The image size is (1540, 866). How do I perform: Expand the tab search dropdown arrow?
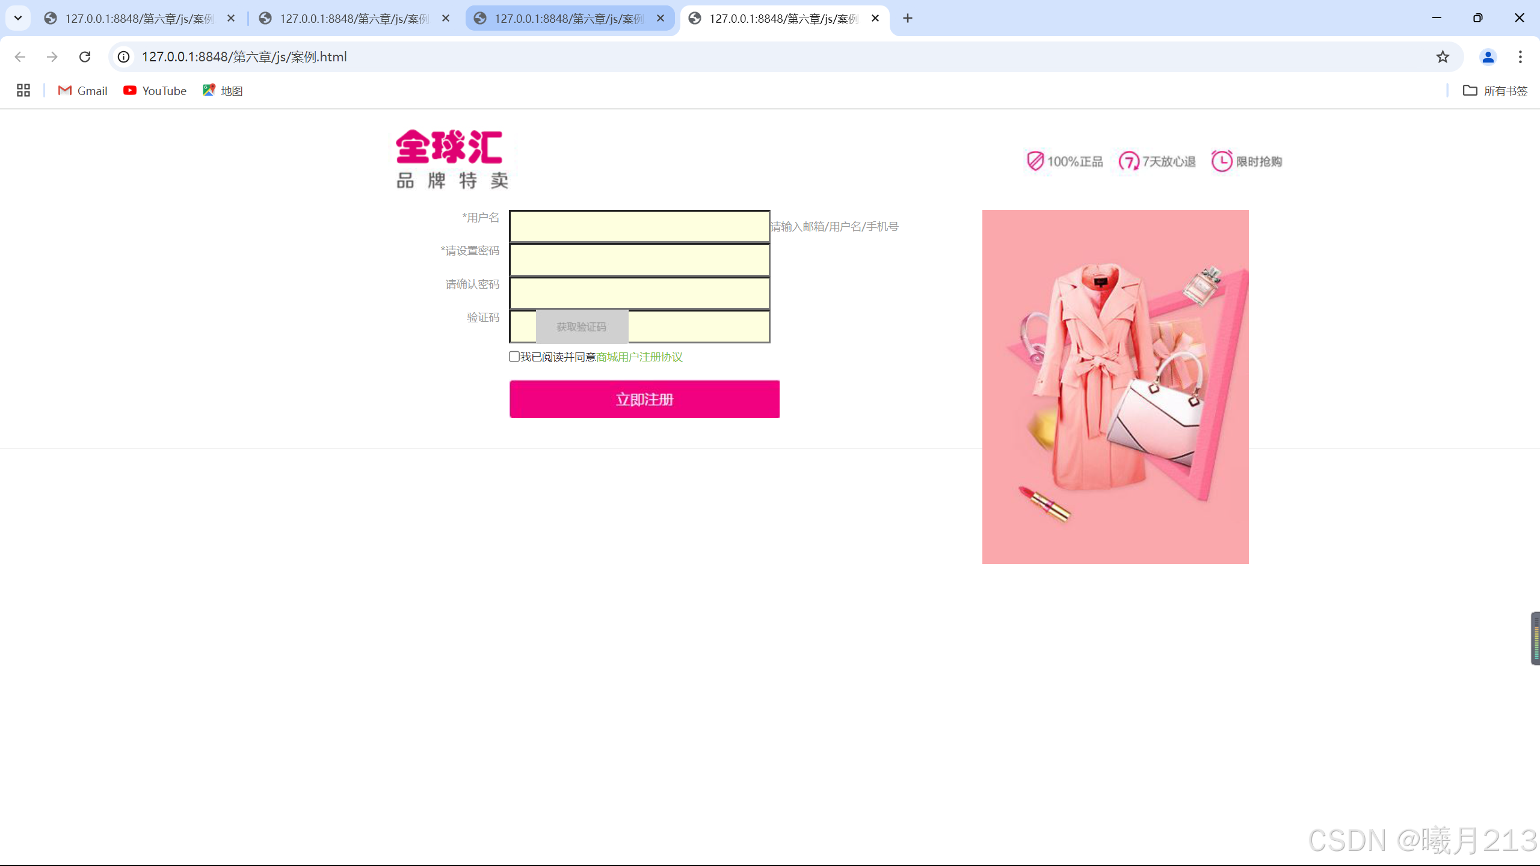pyautogui.click(x=18, y=18)
